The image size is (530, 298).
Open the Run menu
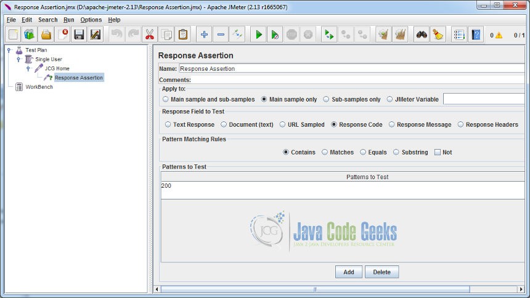click(68, 20)
